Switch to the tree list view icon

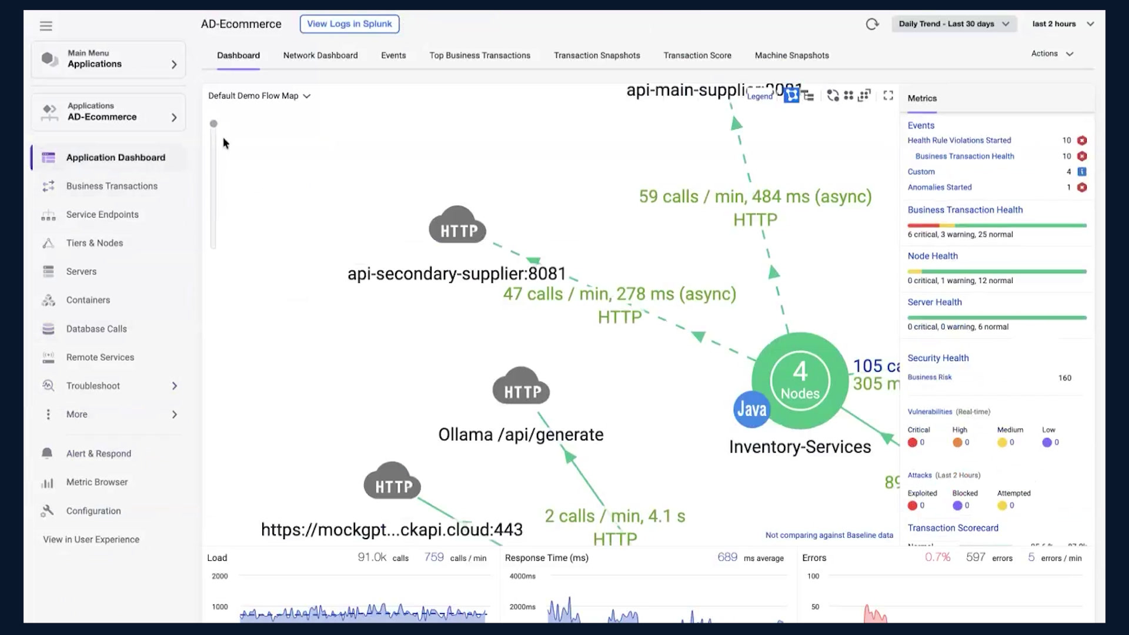tap(809, 96)
